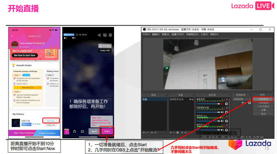Open transition properties gear icon

click(249, 103)
